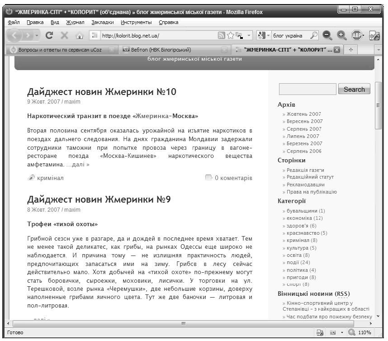Screen dimensions: 388x341
Task: Open the back/forward history dropdown arrow
Action: 37,36
